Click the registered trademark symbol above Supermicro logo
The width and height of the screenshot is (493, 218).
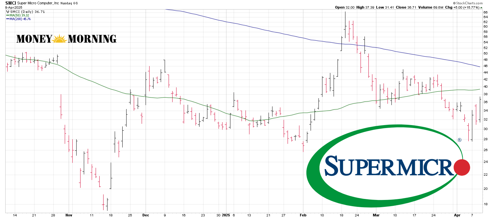coord(459,140)
